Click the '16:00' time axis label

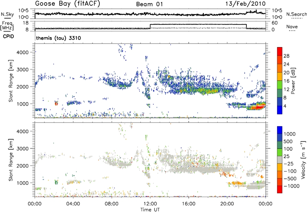tap(188, 204)
